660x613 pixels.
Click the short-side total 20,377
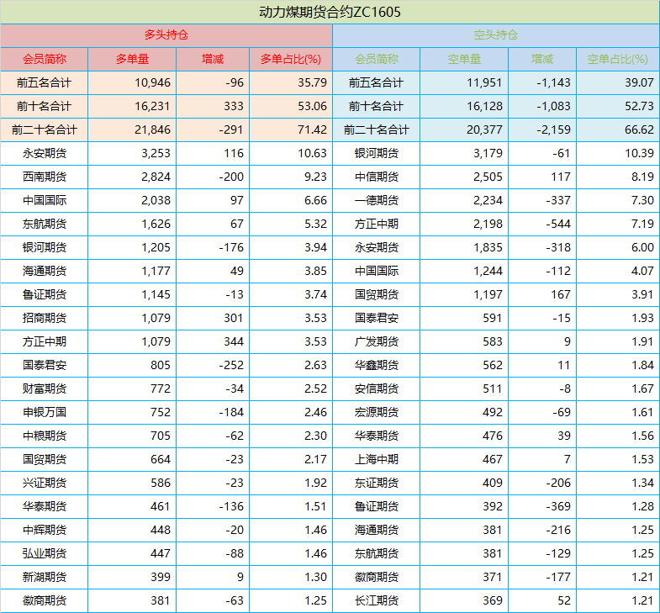click(484, 129)
